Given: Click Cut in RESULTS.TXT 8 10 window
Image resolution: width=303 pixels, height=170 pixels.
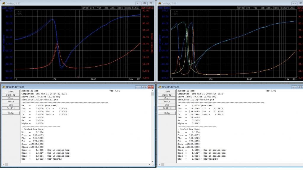Looking at the screenshot, I should point(167,105).
